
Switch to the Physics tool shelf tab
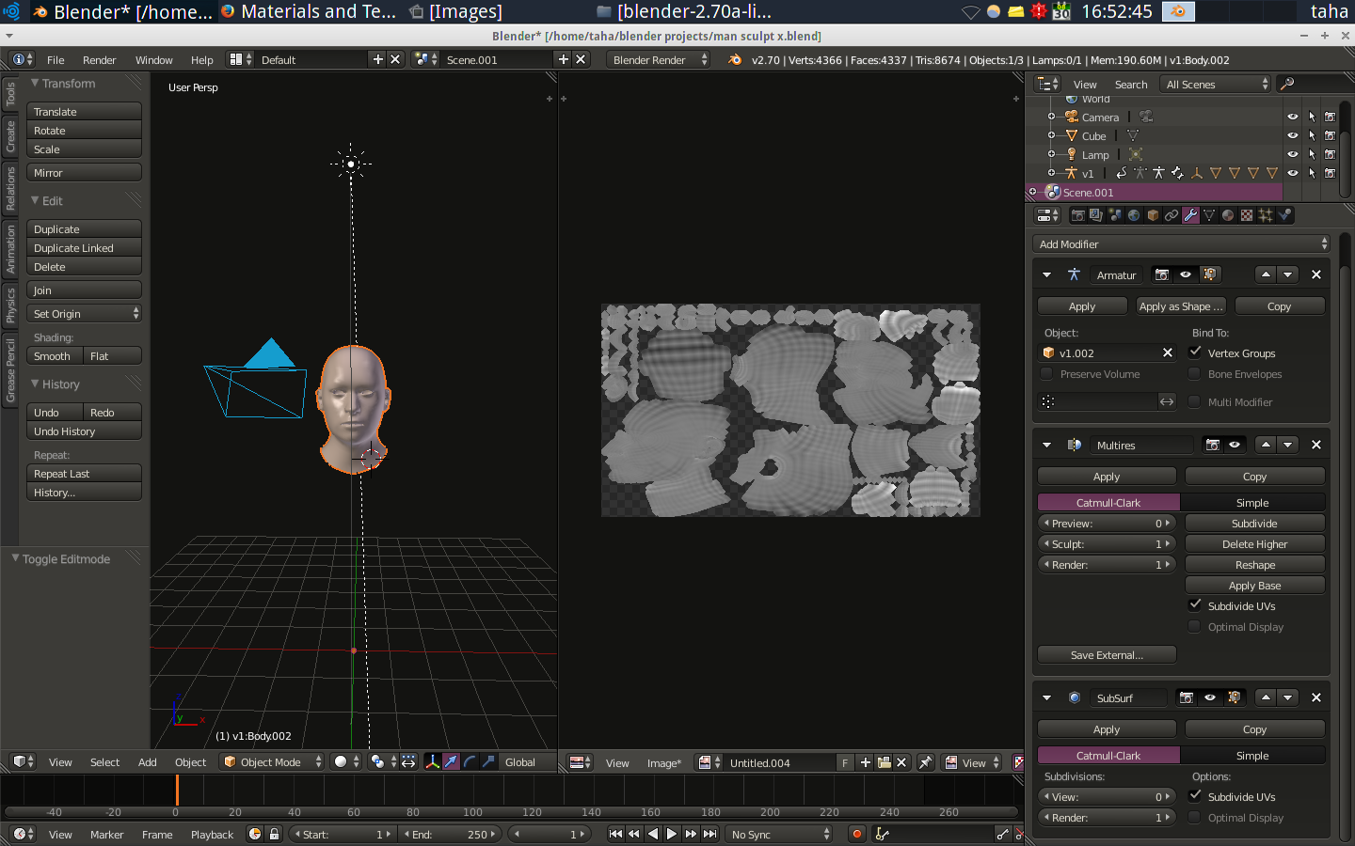tap(10, 305)
